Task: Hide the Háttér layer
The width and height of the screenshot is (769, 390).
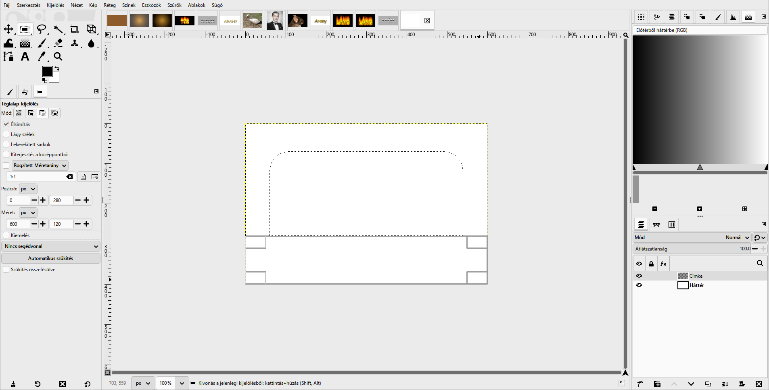Action: coord(639,285)
